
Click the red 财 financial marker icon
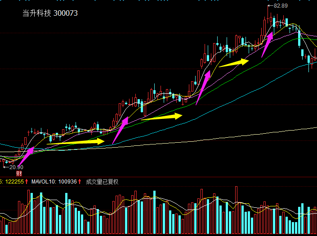pyautogui.click(x=19, y=173)
